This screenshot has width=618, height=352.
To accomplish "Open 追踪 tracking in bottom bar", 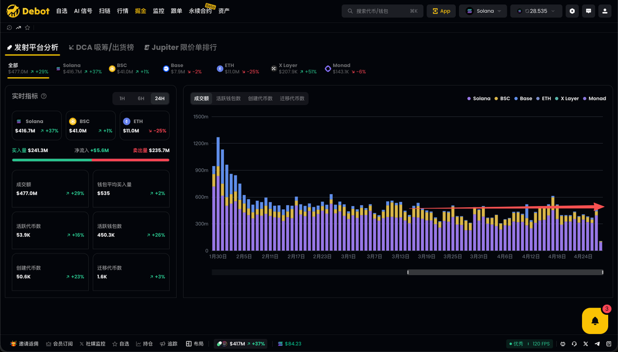I will click(x=169, y=344).
